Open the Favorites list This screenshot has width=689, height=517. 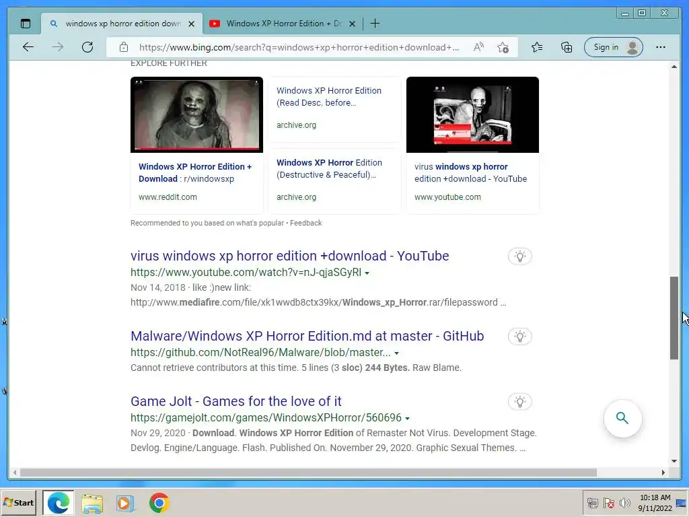(536, 47)
